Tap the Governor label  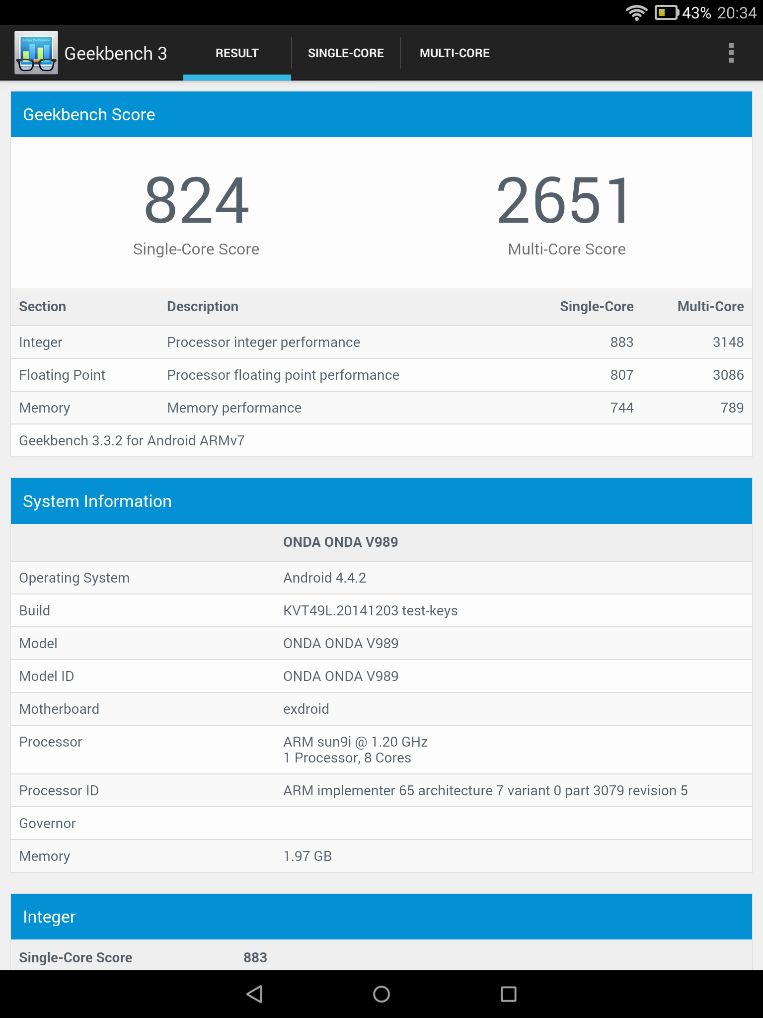point(47,823)
